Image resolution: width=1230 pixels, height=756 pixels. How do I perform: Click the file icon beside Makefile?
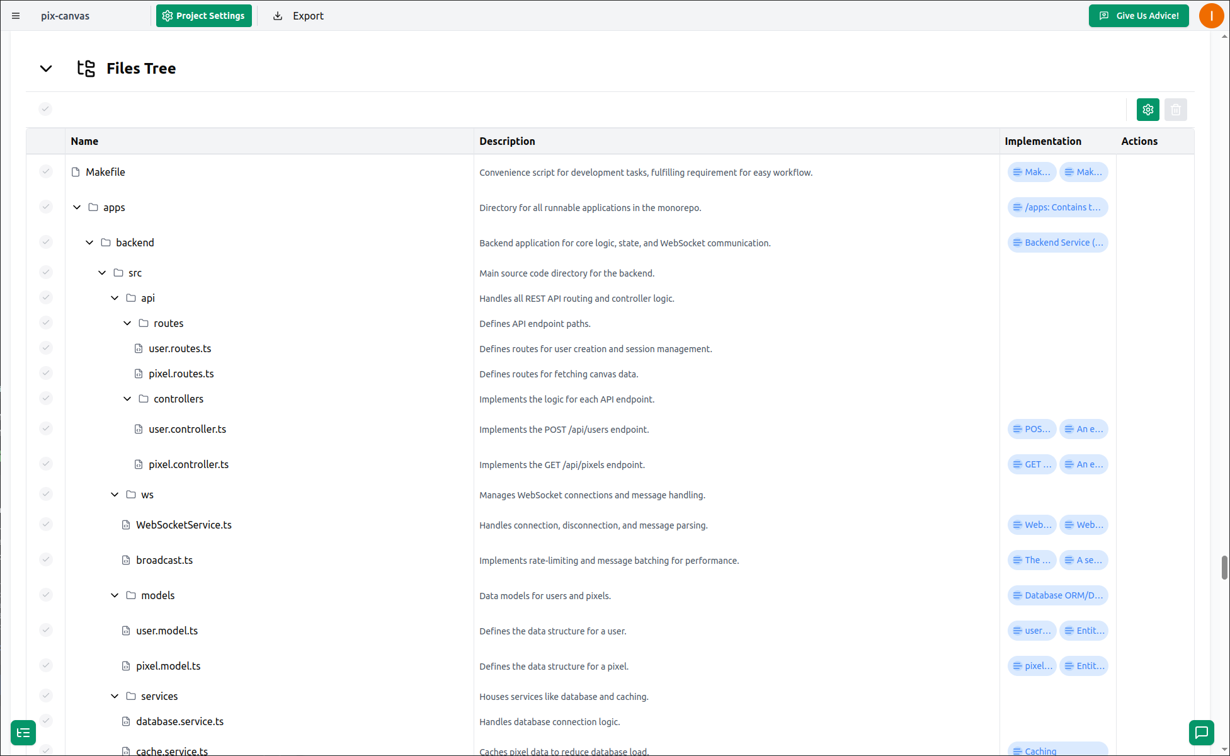[74, 171]
